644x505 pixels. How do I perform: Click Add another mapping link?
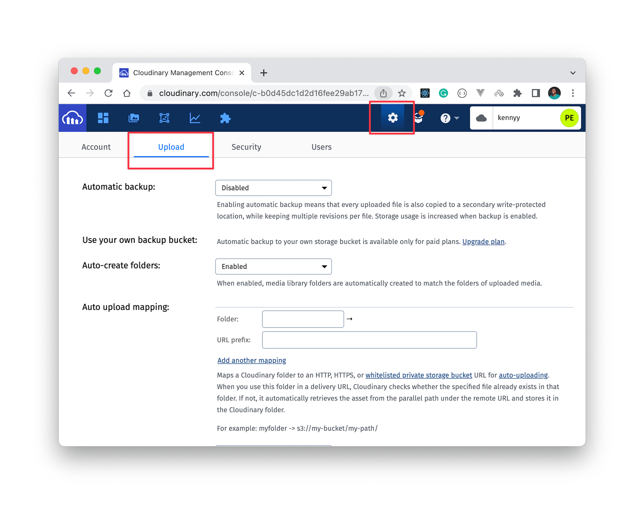click(x=251, y=360)
